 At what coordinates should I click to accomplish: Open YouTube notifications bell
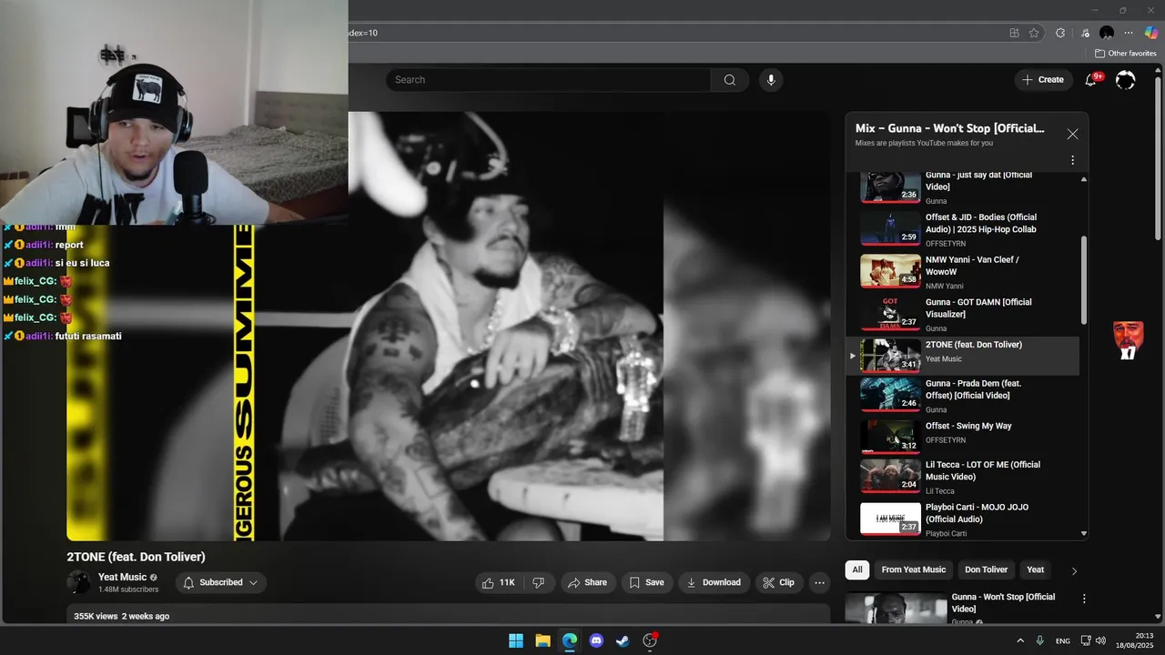point(1090,80)
